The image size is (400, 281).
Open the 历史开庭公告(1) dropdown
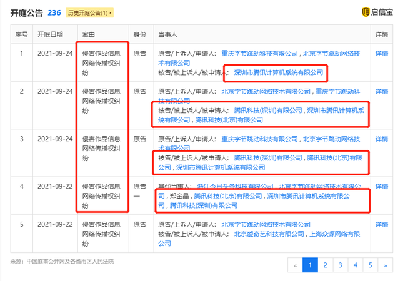point(89,12)
